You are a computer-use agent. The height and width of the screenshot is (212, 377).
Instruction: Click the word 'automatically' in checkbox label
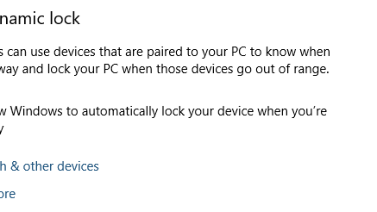point(120,111)
